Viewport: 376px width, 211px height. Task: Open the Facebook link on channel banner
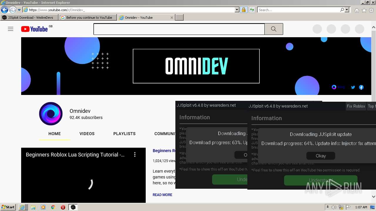(361, 87)
